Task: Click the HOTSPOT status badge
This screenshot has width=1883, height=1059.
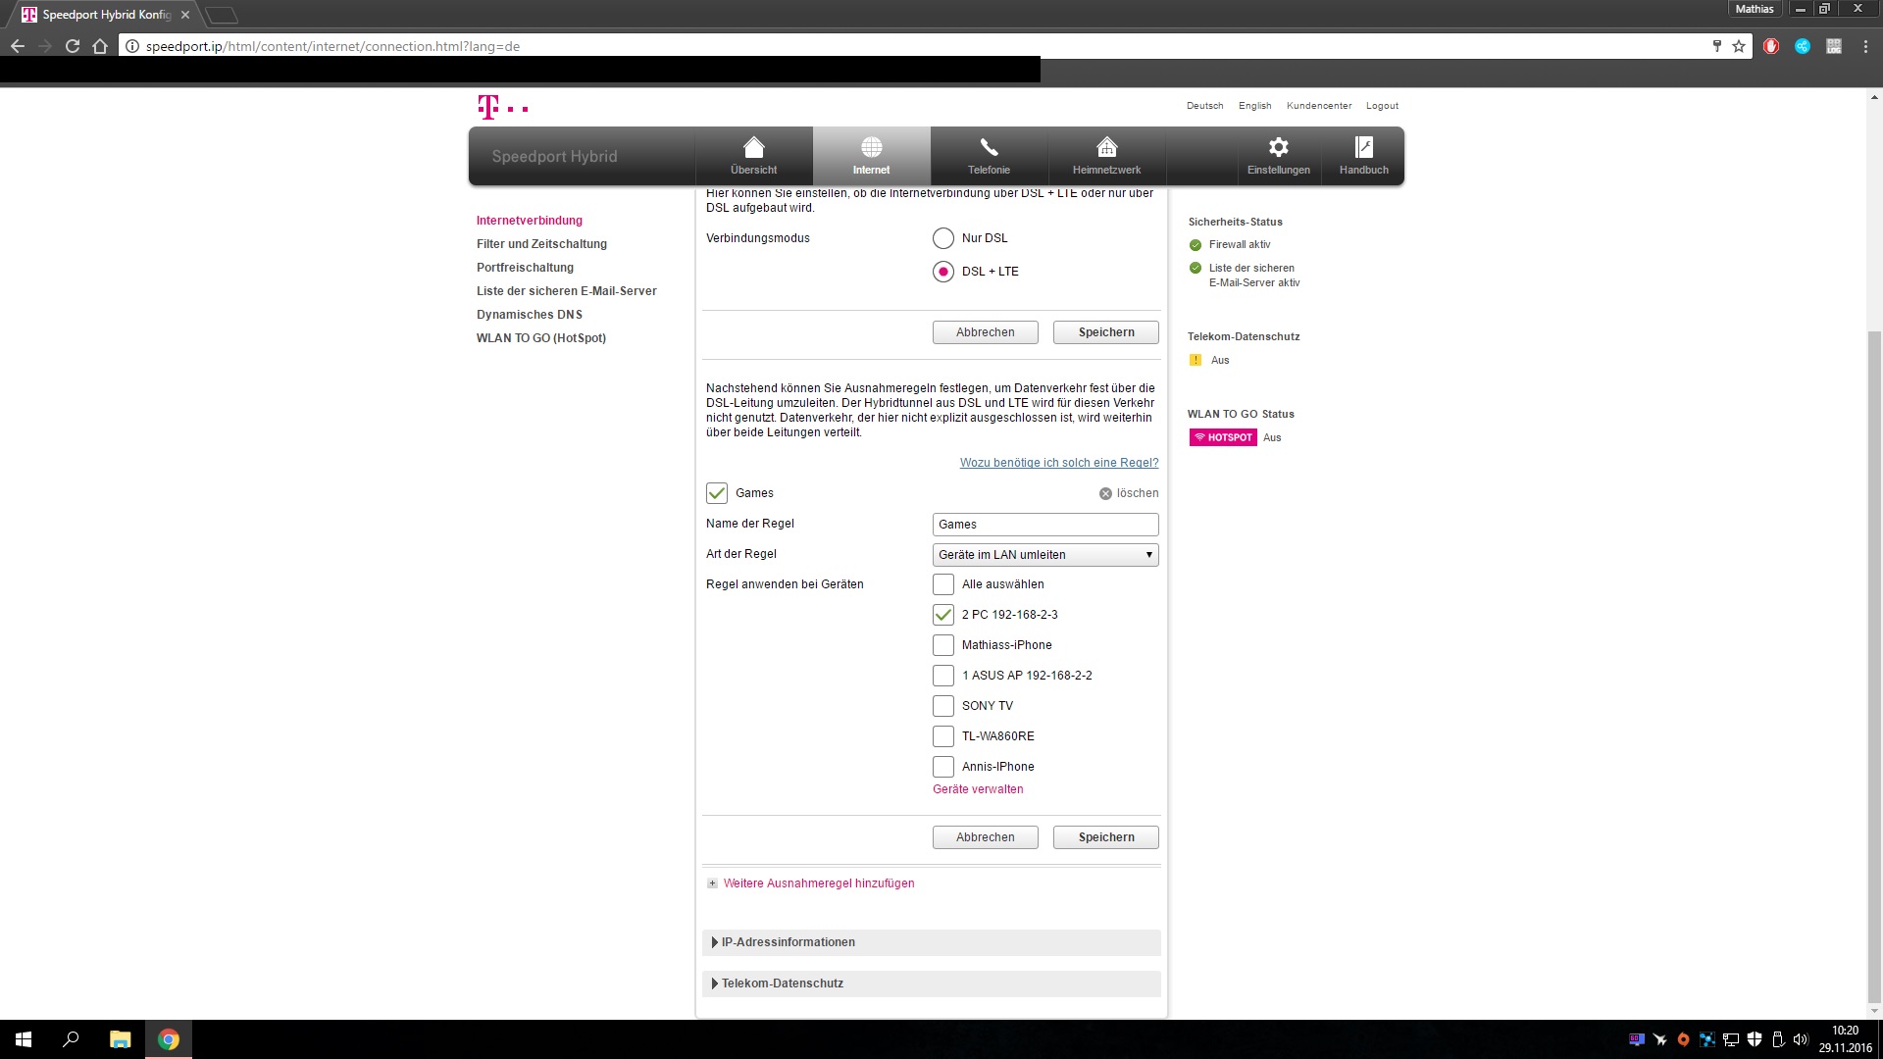Action: pyautogui.click(x=1223, y=437)
